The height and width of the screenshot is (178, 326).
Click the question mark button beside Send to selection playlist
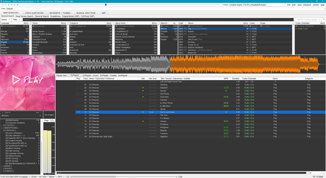click(324, 20)
